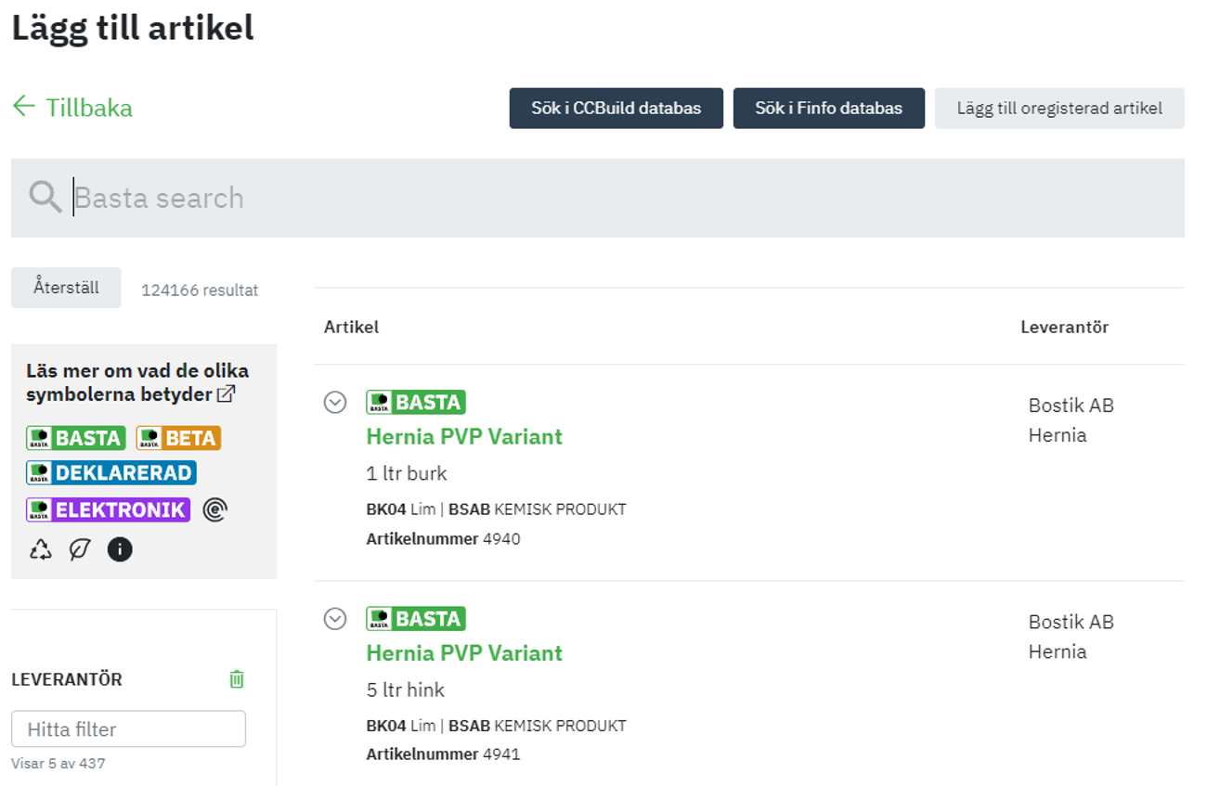Click the blue DEKLARERAD badge
Viewport: 1207px width, 786px height.
click(110, 473)
